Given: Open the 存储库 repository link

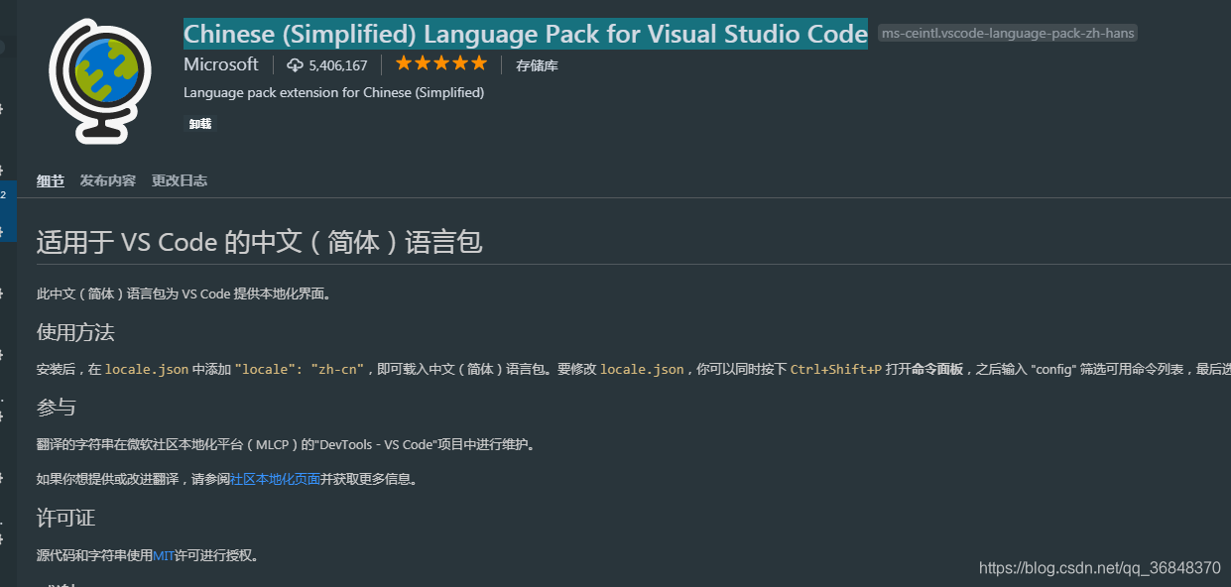Looking at the screenshot, I should tap(537, 65).
